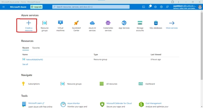Click the Type column header
This screenshot has height=108, width=203.
tap(96, 55)
